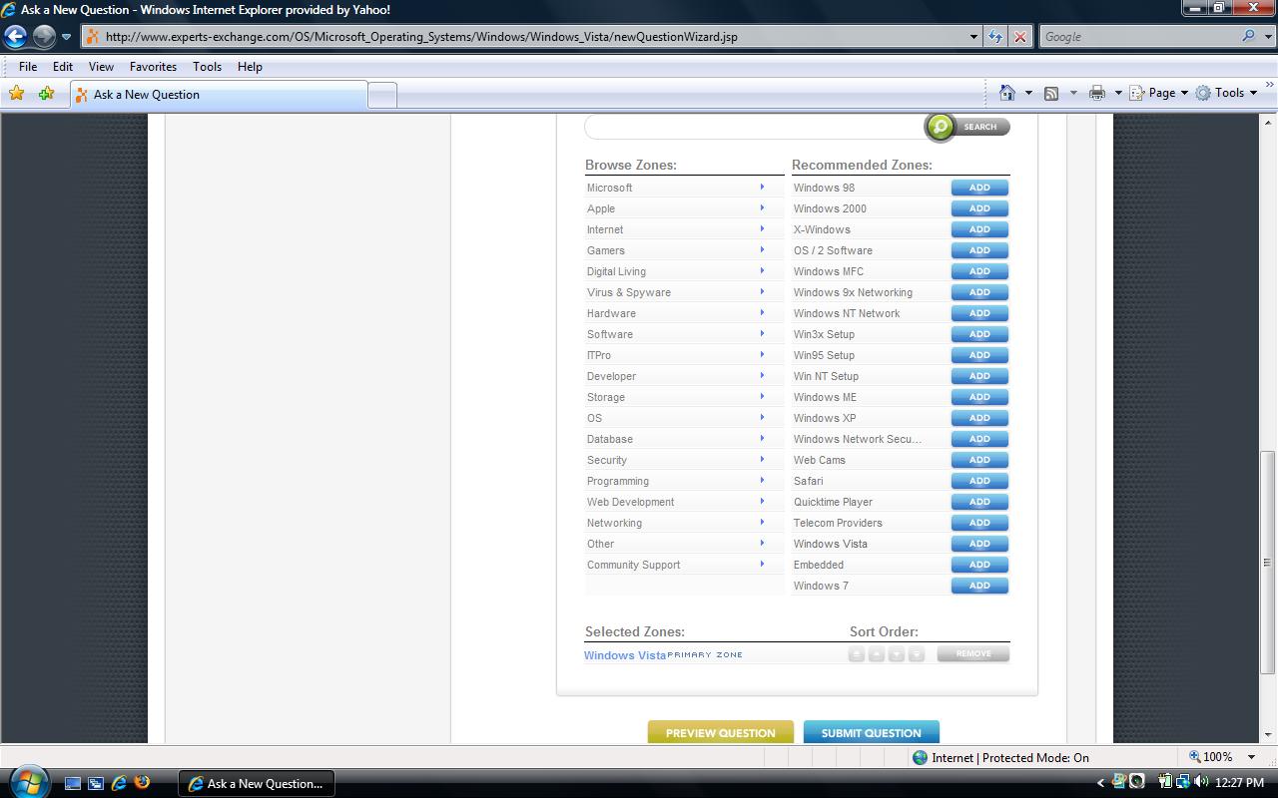Click the RSS Feeds icon
This screenshot has height=798, width=1278.
coord(1051,93)
